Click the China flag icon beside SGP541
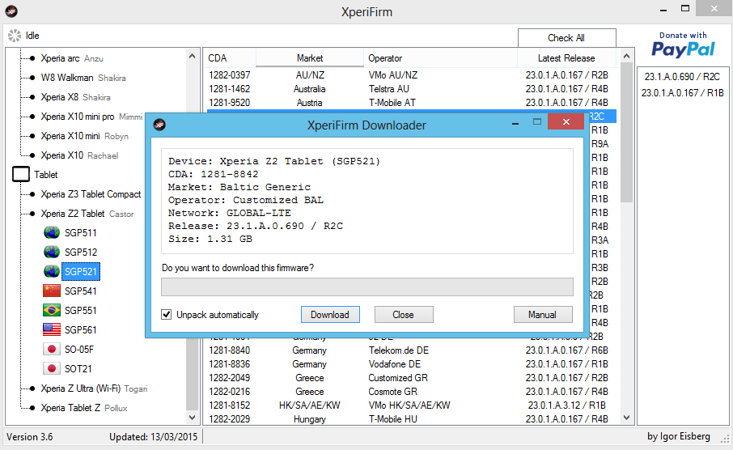The height and width of the screenshot is (450, 733). (x=52, y=291)
